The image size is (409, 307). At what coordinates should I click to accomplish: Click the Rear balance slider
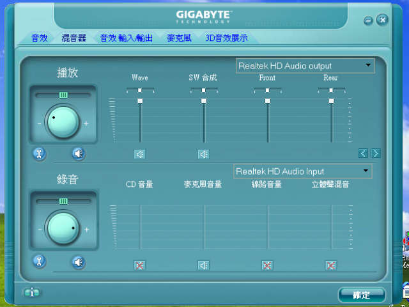tap(331, 90)
